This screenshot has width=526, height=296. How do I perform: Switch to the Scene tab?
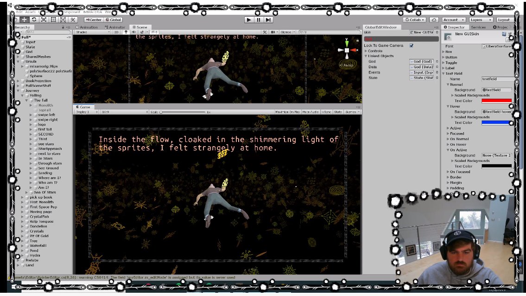(139, 27)
